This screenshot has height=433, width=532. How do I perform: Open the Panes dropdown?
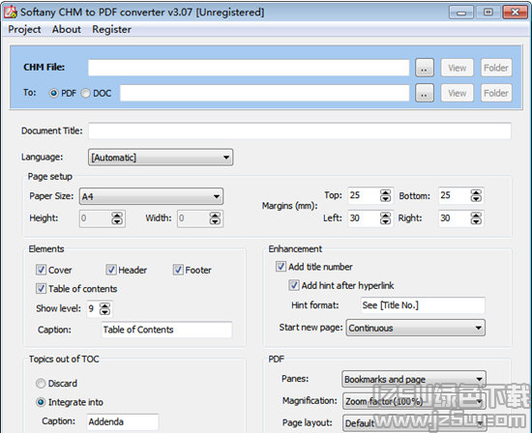[414, 379]
